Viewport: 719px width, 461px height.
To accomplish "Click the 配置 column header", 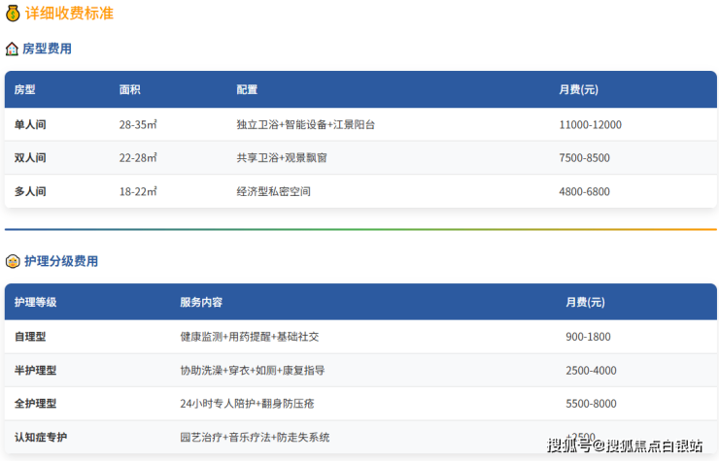I will tap(247, 89).
